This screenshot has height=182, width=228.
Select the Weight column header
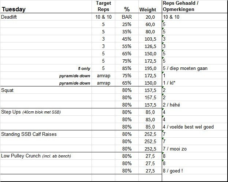point(147,10)
